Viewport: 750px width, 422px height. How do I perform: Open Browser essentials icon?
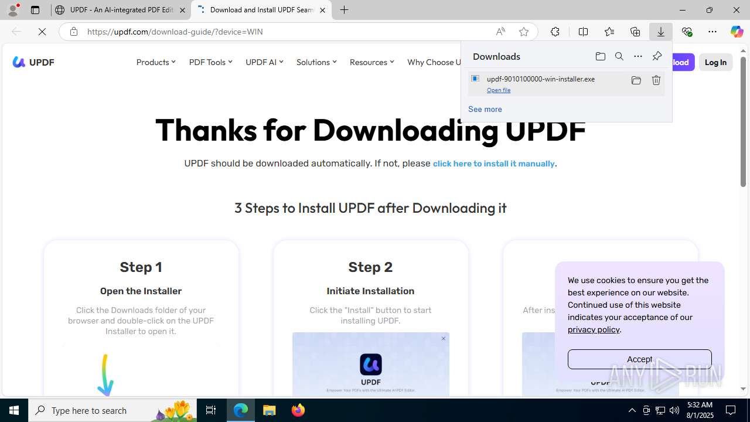[687, 32]
